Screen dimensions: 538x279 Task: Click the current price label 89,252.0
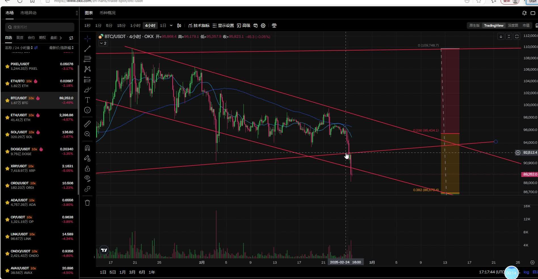[x=530, y=174]
